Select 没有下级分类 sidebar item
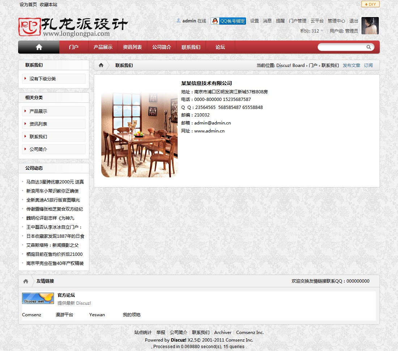 pos(54,79)
